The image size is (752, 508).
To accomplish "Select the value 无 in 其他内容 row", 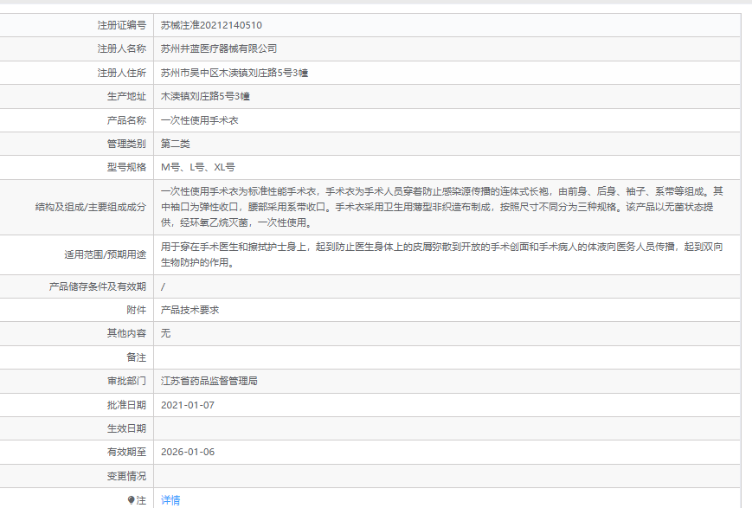I will pos(165,333).
